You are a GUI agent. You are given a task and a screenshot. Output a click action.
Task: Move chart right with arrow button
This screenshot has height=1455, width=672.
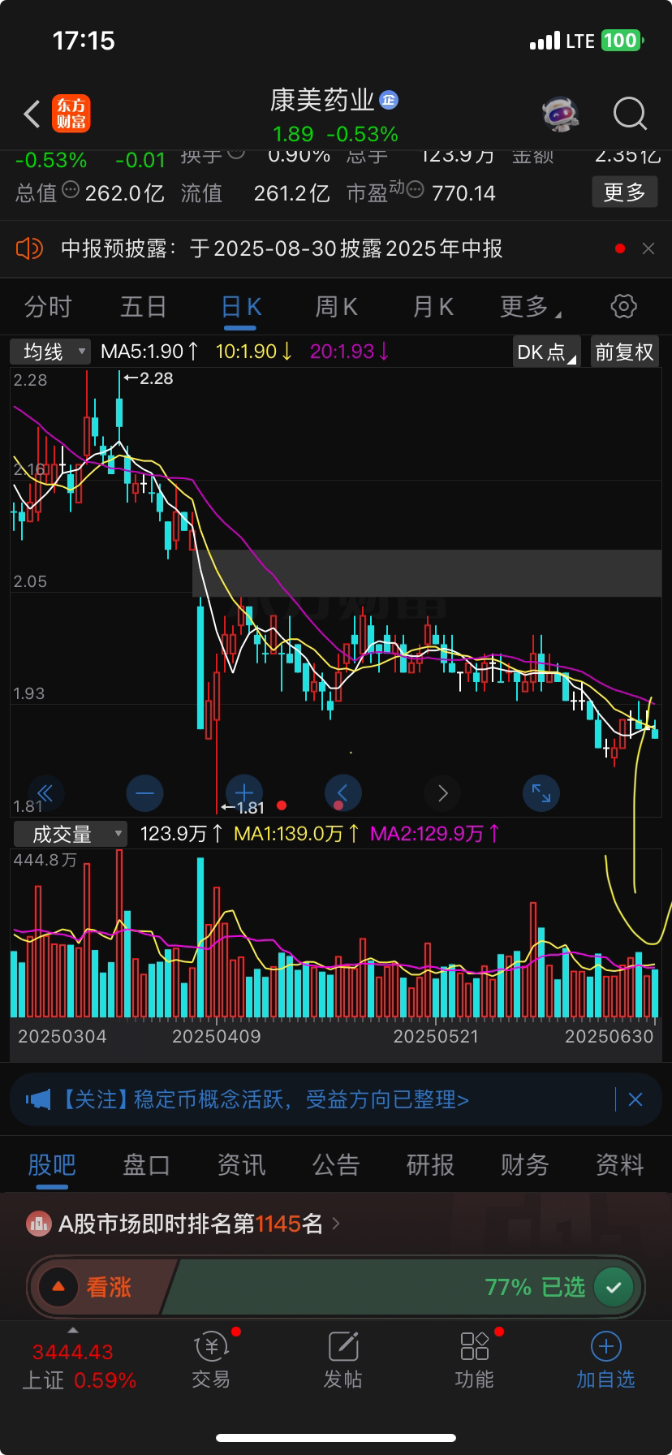coord(442,793)
